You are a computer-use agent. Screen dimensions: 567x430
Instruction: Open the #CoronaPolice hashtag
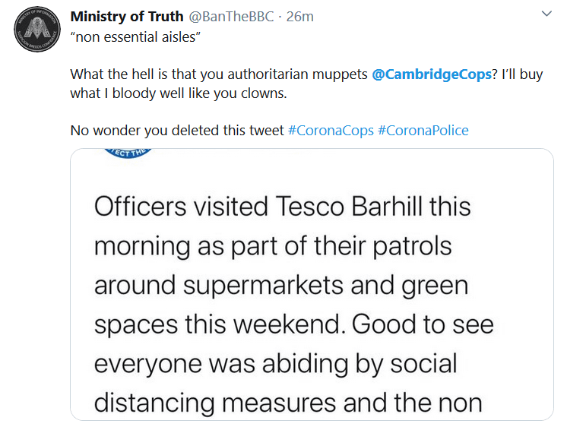click(423, 131)
